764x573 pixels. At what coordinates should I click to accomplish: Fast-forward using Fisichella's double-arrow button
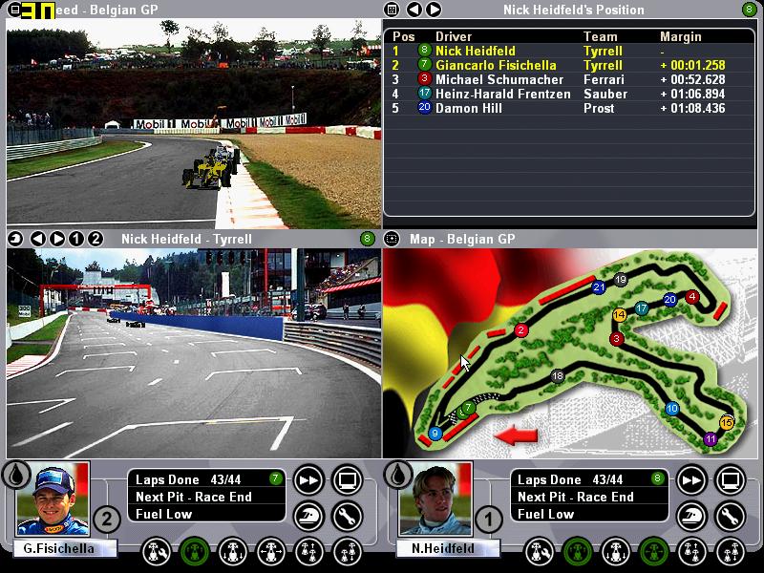pos(308,480)
